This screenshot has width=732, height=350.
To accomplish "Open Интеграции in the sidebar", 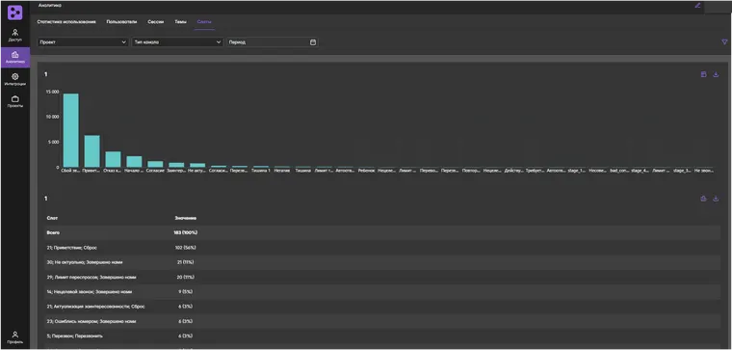I will point(15,79).
